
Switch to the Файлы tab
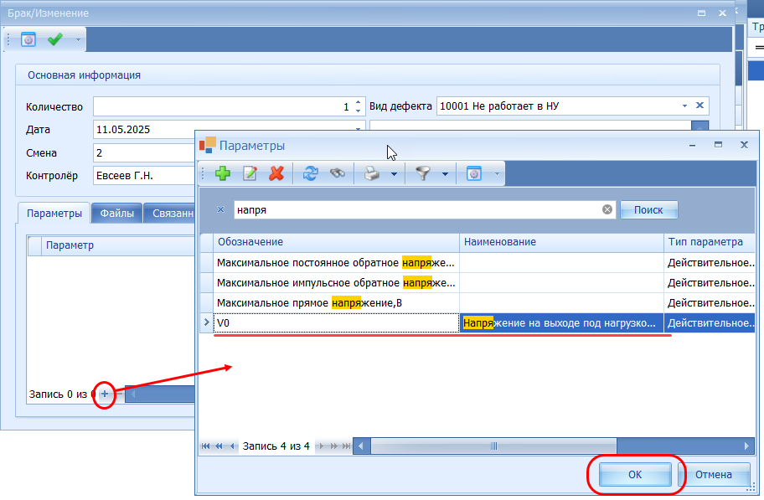(116, 214)
